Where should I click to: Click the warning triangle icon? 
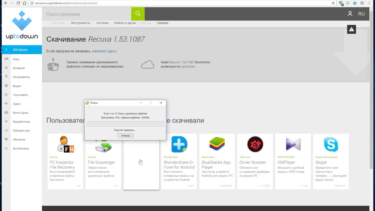coord(352,29)
